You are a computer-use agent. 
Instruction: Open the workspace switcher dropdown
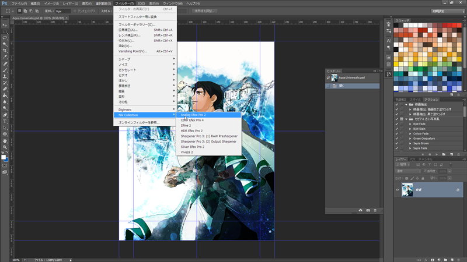coord(448,11)
